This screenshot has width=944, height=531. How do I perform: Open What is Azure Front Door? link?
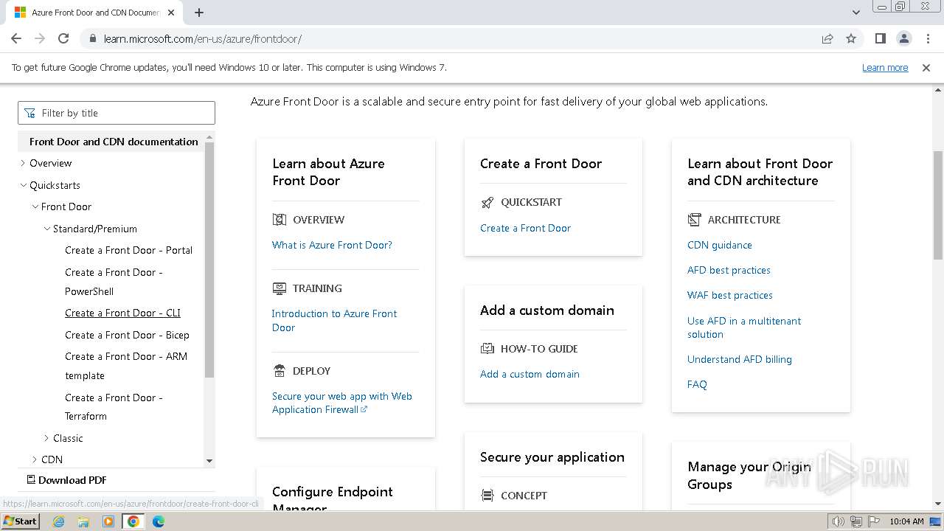332,245
